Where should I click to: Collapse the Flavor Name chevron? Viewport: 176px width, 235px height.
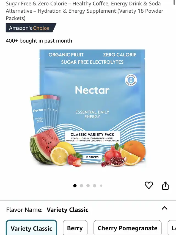164,208
